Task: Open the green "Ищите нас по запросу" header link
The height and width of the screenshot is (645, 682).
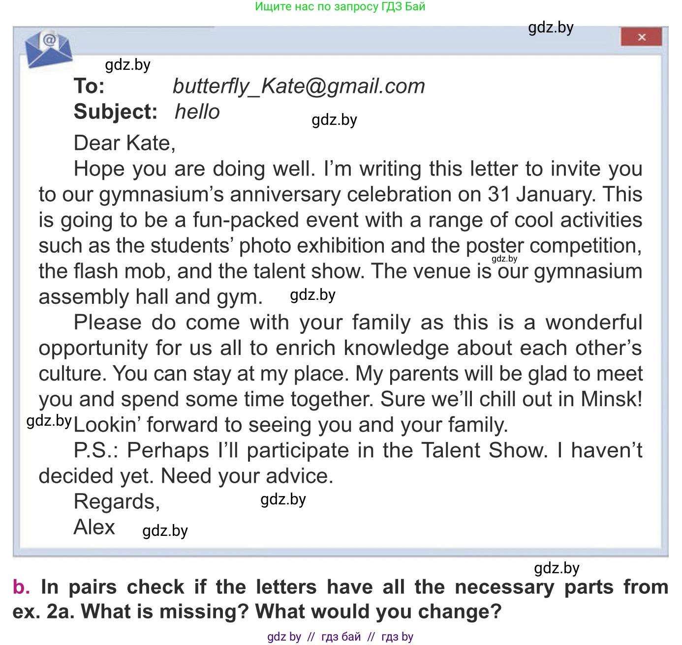Action: (340, 6)
